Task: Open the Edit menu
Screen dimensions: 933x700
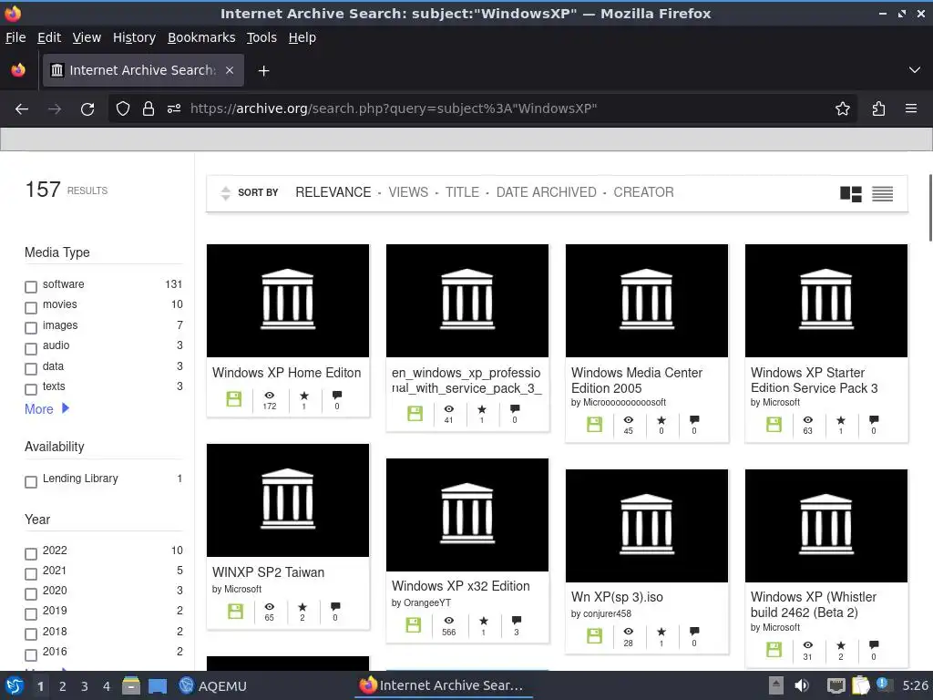Action: pyautogui.click(x=49, y=37)
